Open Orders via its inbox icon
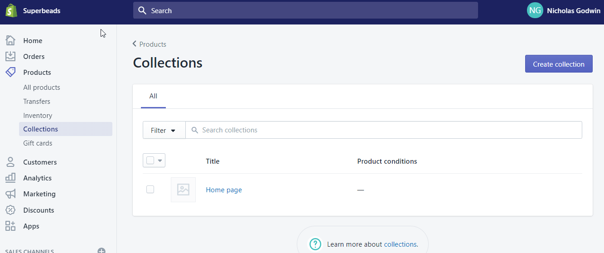Viewport: 604px width, 253px height. [10, 56]
